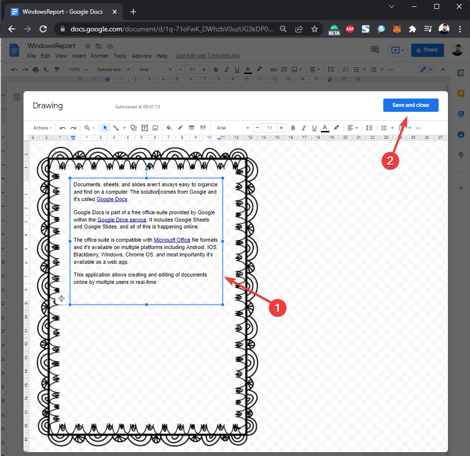Redo the last drawing action

pyautogui.click(x=74, y=128)
